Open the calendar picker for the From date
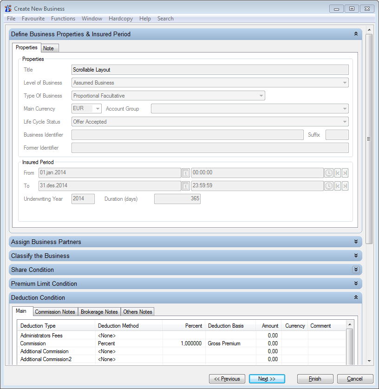This screenshot has height=389, width=379. coord(185,172)
